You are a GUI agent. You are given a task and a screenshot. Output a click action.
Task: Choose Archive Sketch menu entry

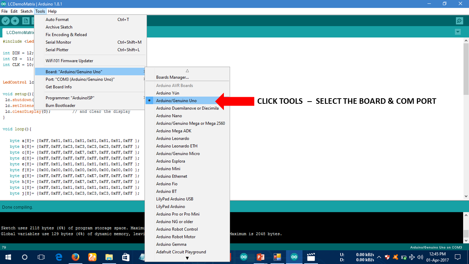91,27
